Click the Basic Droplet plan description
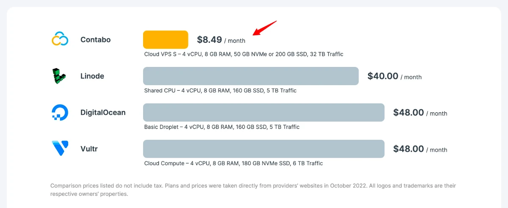 (x=222, y=127)
